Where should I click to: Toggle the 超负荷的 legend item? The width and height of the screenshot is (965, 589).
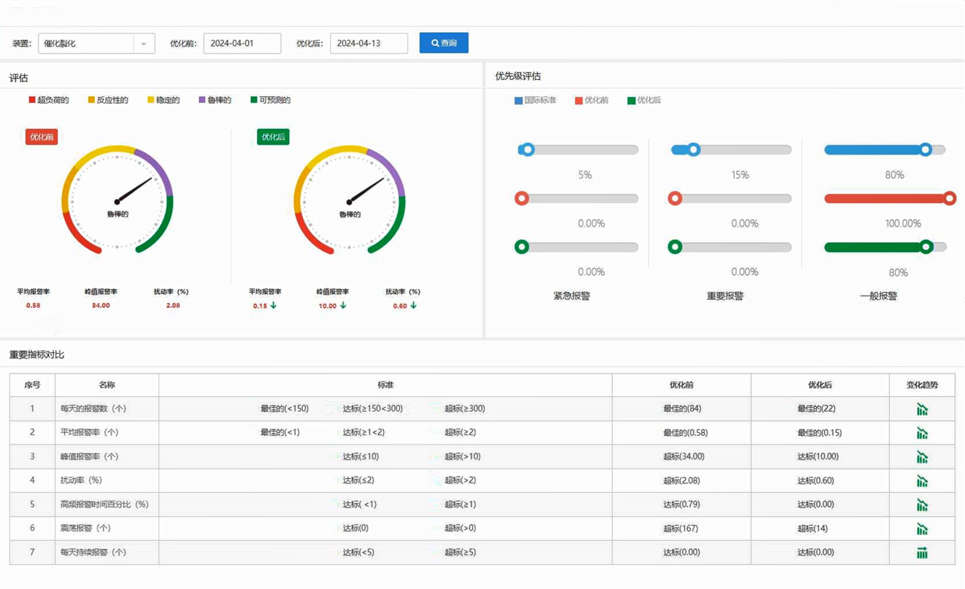[x=48, y=100]
